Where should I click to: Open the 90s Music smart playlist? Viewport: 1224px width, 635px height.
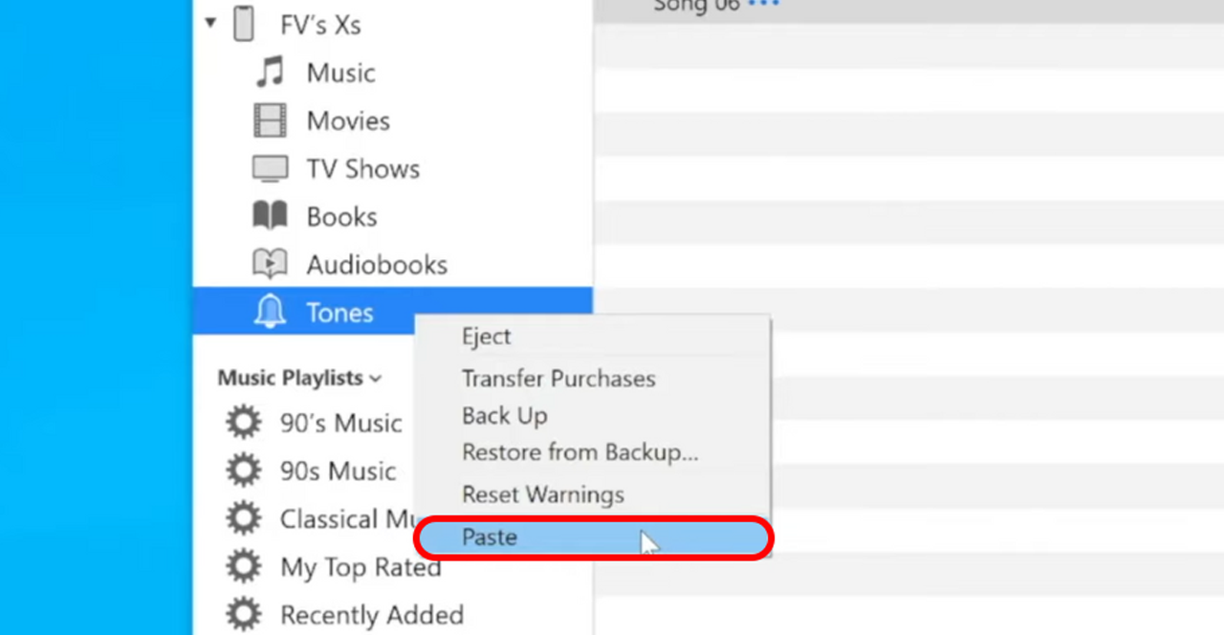(x=338, y=471)
